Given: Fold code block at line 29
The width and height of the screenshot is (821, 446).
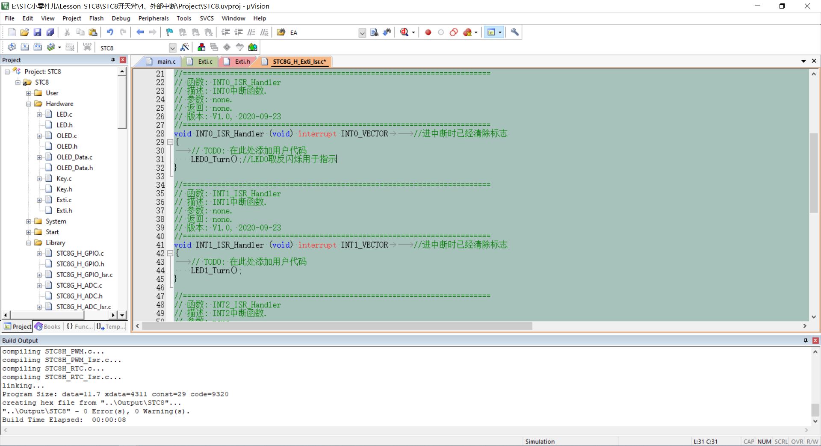Looking at the screenshot, I should pos(170,142).
